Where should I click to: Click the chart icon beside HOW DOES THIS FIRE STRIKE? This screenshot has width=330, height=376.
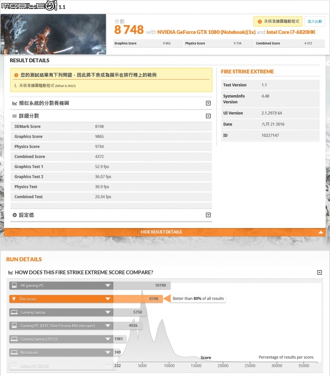point(11,272)
